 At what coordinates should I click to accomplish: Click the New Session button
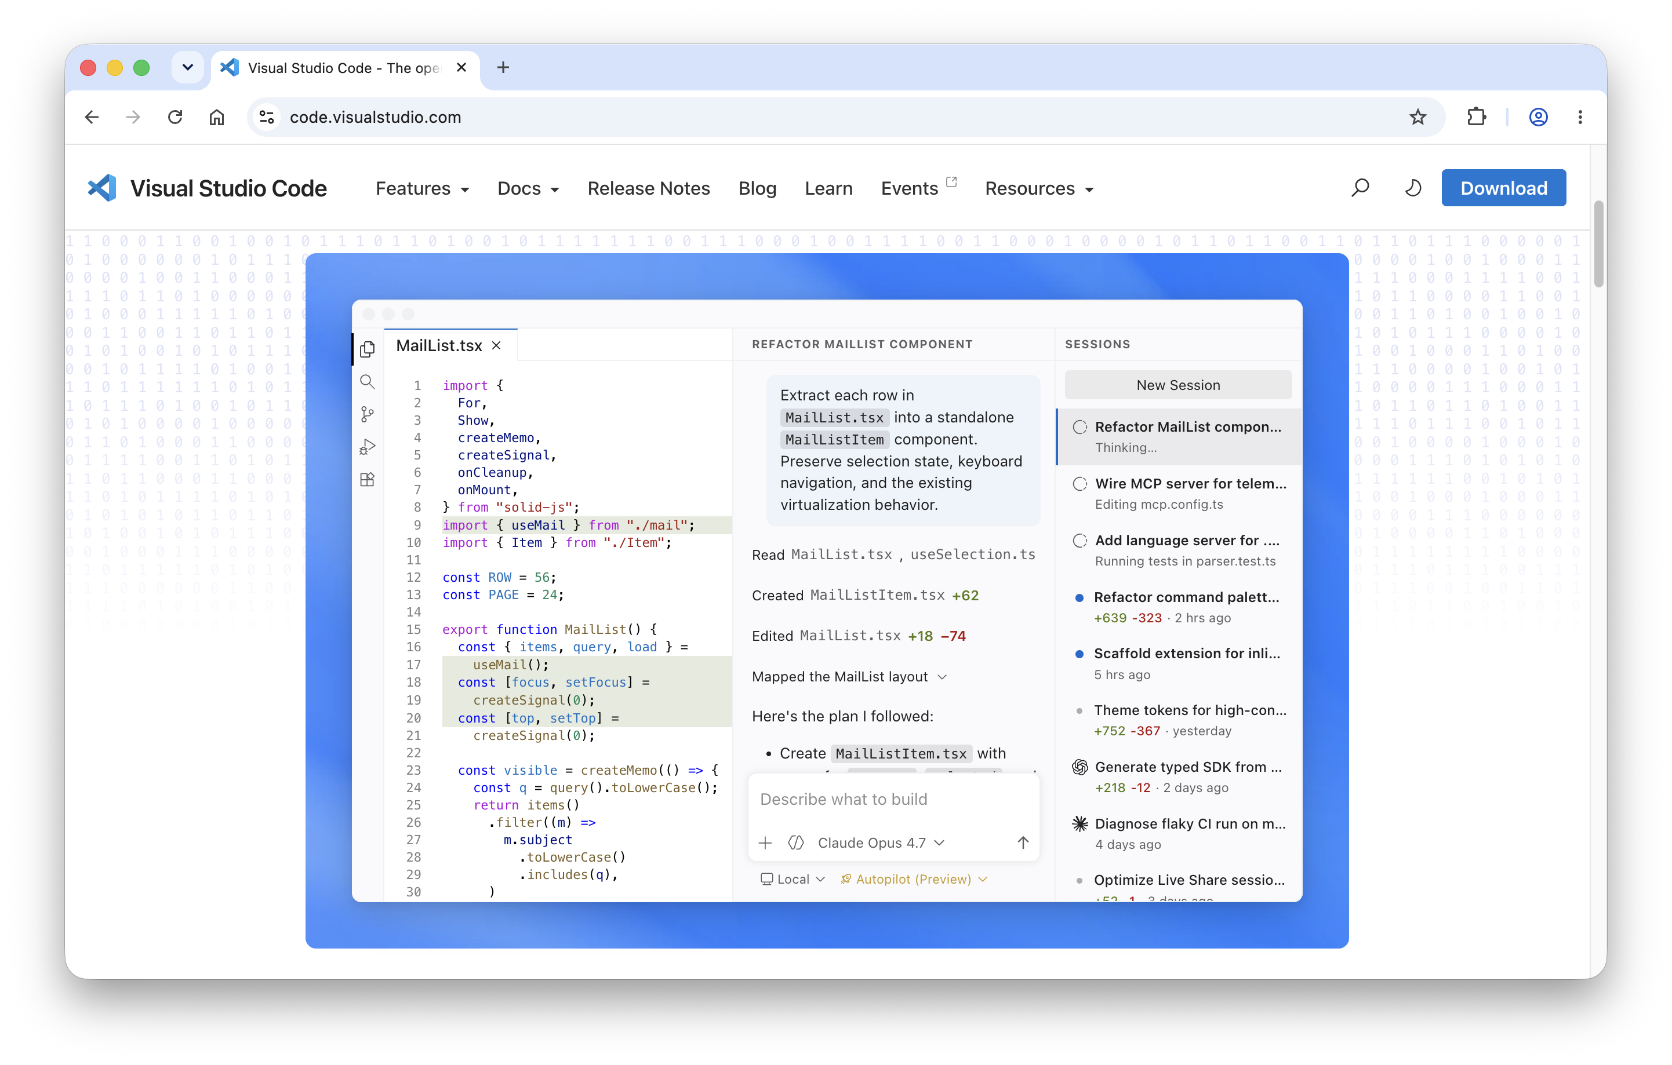1177,385
